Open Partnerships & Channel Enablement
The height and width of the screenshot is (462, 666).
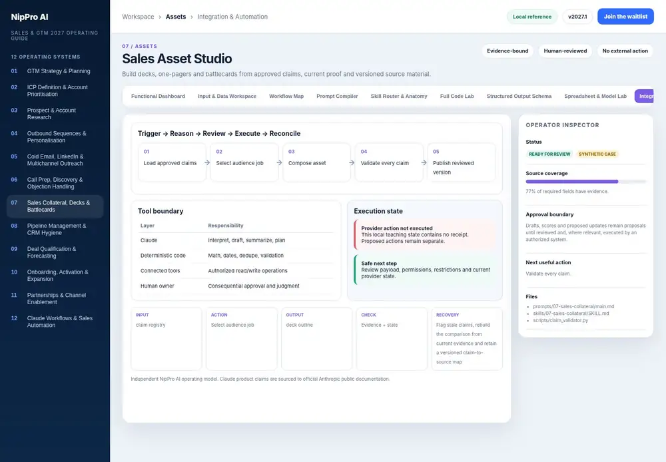[55, 298]
